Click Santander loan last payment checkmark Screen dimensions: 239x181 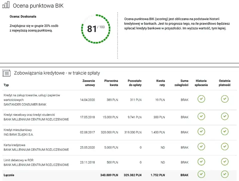tap(225, 99)
